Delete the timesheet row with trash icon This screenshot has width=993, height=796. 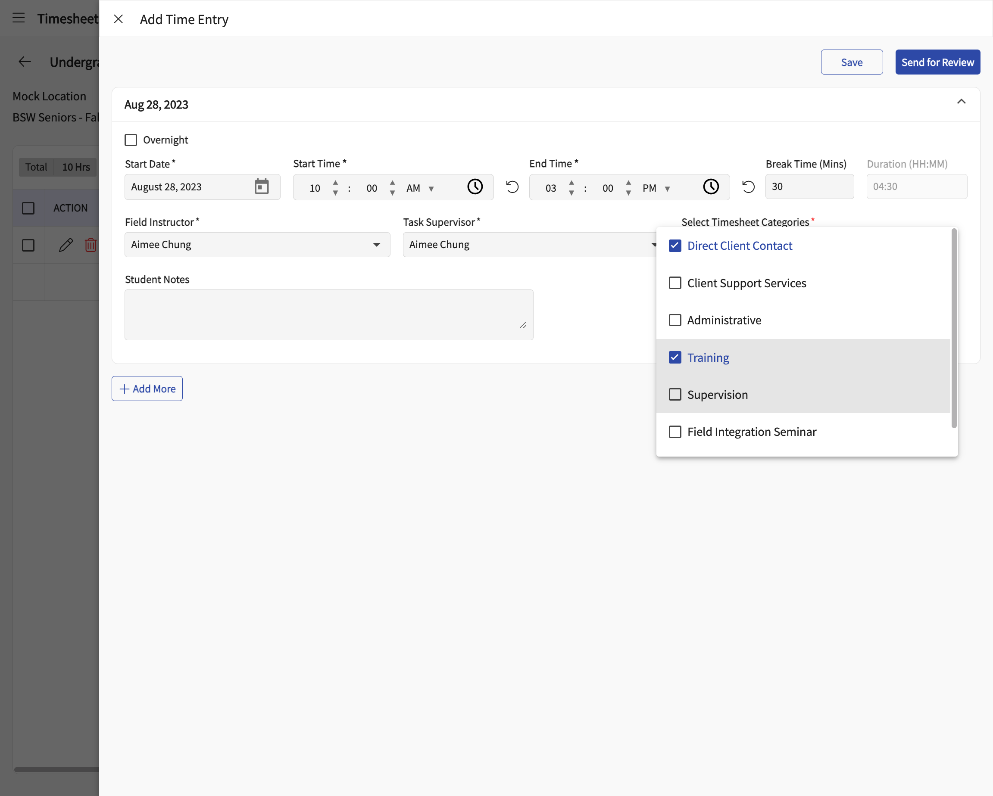(91, 245)
